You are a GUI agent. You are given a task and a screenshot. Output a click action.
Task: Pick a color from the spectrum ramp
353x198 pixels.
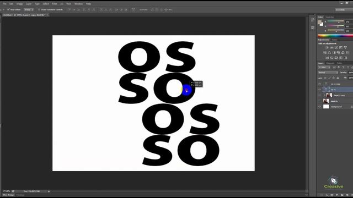pos(335,35)
